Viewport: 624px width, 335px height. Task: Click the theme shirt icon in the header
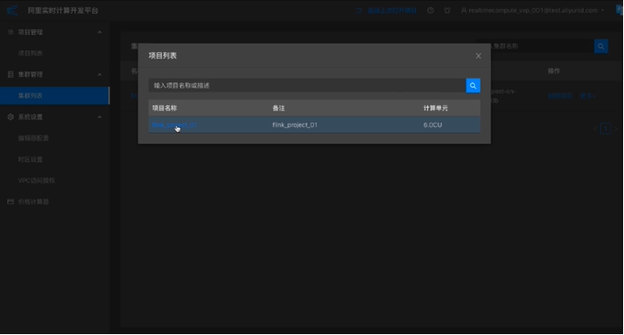(x=447, y=11)
